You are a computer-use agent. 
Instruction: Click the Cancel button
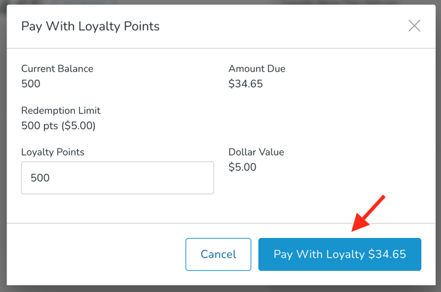[x=218, y=254]
